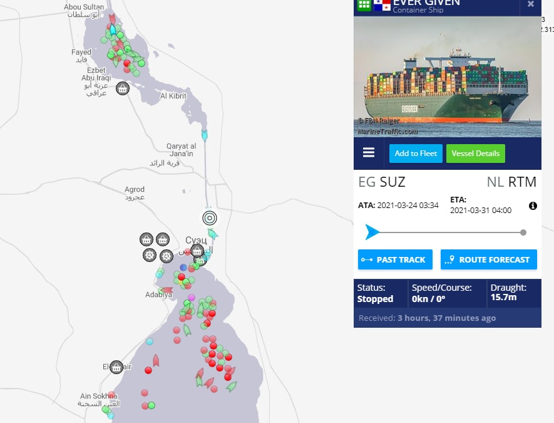
Task: Show the ROUTE FORECAST
Action: click(x=489, y=259)
